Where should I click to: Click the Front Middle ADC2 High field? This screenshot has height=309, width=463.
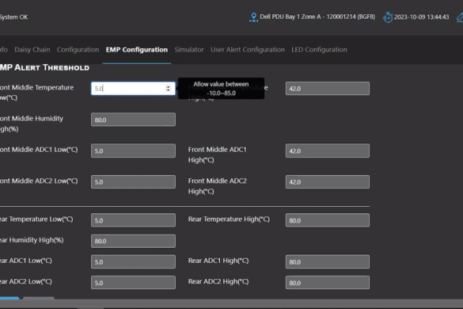(x=328, y=182)
